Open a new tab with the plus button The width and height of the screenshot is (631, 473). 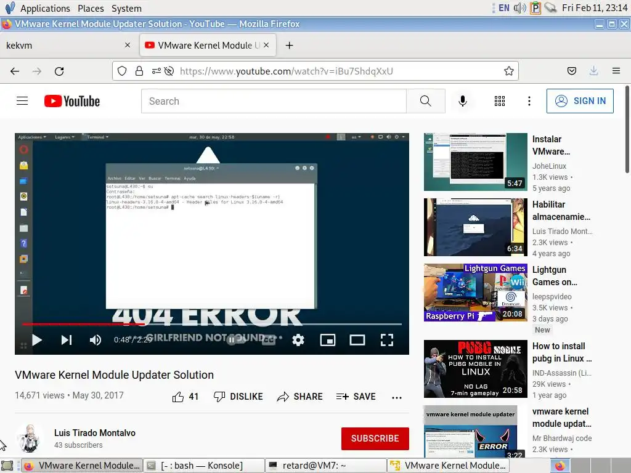point(289,46)
